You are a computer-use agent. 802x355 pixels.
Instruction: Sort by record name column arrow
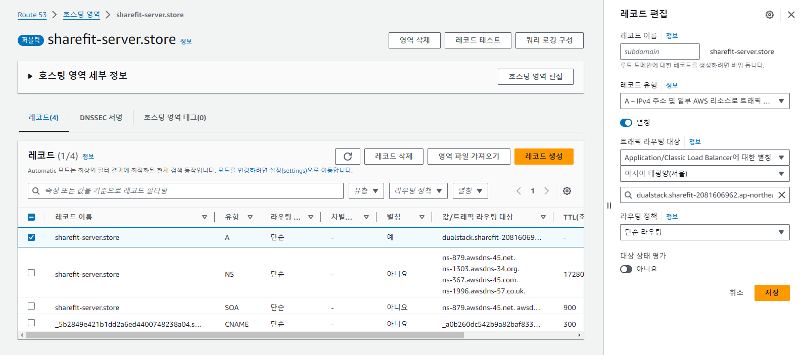205,217
